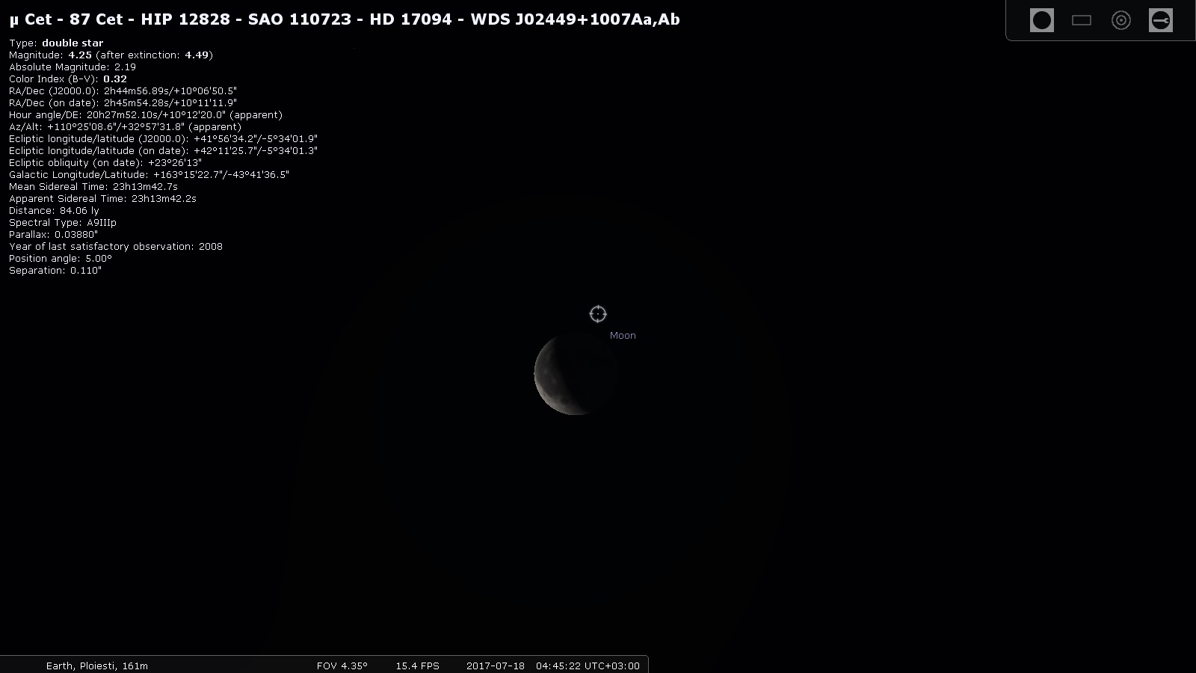
Task: Toggle the Oculars plugin ocular view icon
Action: click(1041, 20)
